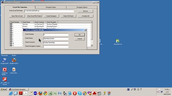Click the system tray clock showing 12:08
172x96 pixels.
click(167, 90)
